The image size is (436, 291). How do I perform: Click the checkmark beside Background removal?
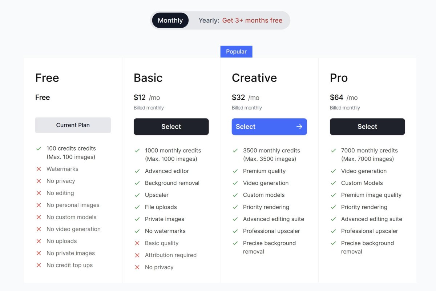137,183
